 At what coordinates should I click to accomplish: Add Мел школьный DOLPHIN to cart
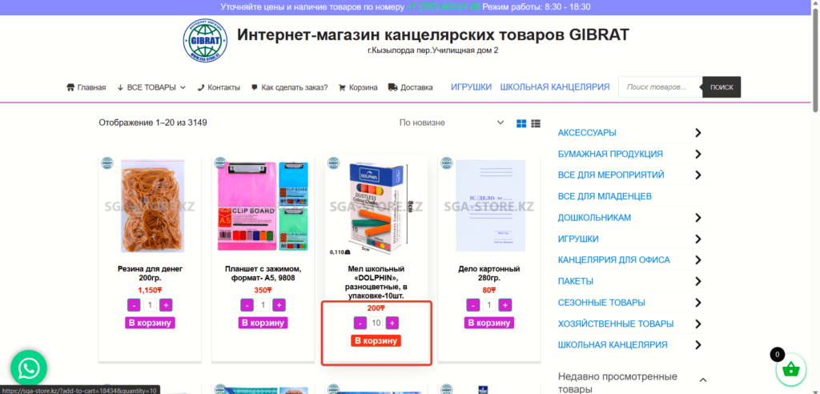tap(376, 341)
